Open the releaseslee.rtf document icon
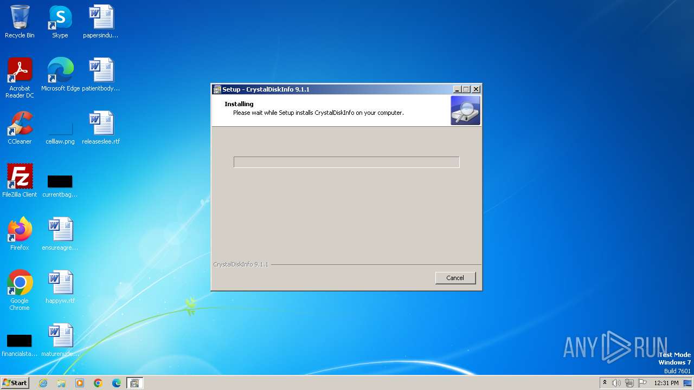This screenshot has width=694, height=390. (101, 128)
